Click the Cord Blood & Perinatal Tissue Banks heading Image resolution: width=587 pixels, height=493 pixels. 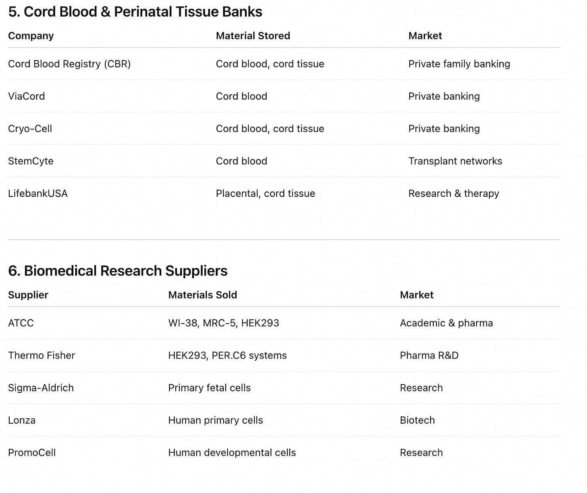tap(135, 12)
